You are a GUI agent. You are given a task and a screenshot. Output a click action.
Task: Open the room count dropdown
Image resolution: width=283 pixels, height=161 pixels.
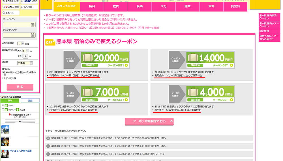[x=21, y=44]
